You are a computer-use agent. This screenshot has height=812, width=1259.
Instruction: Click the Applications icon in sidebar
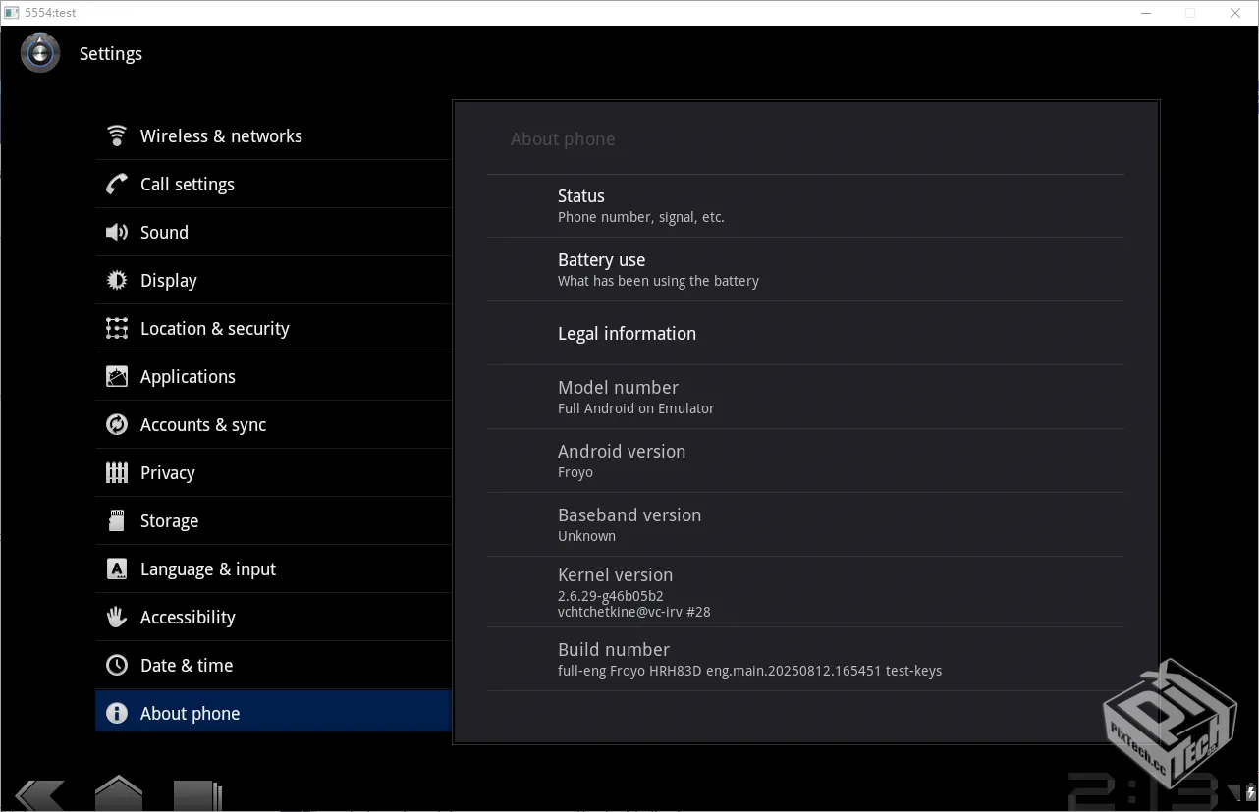coord(117,376)
